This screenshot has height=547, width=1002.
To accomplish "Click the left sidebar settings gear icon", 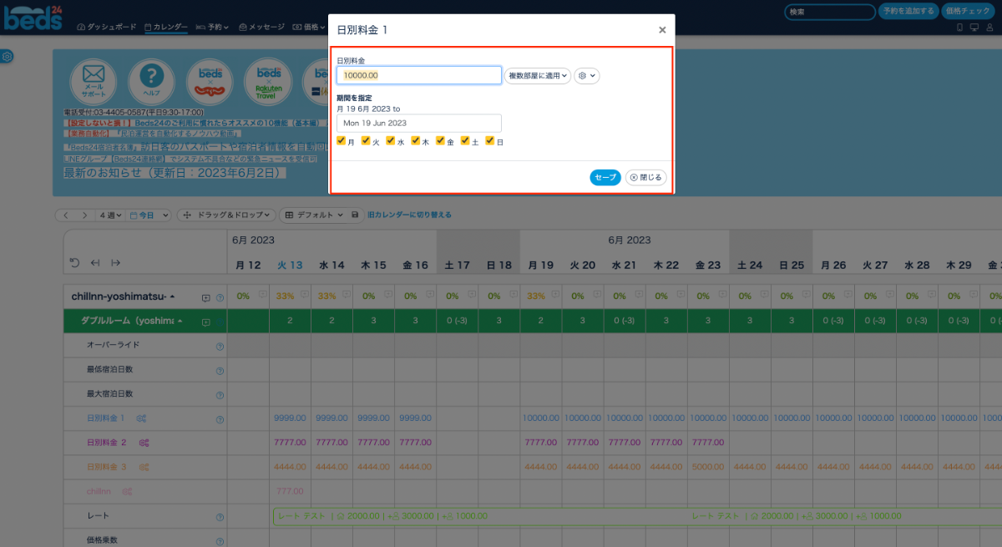I will pos(7,57).
